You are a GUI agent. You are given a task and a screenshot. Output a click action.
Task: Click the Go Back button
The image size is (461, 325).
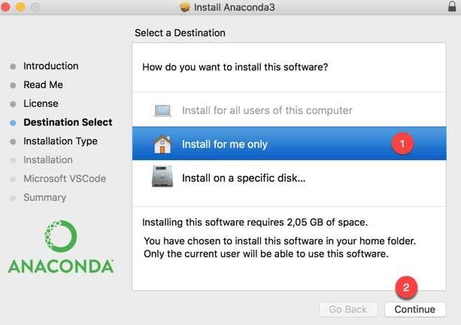(x=348, y=309)
